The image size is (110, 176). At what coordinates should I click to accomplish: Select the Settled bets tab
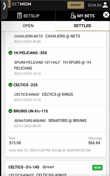82,26
